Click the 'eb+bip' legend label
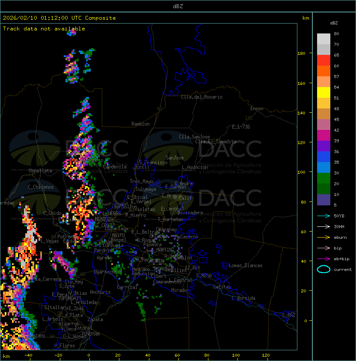356x361 pixels. [341, 259]
